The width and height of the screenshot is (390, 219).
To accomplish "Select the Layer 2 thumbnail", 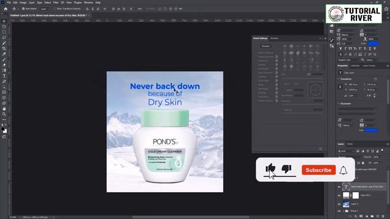I will pos(346,204).
